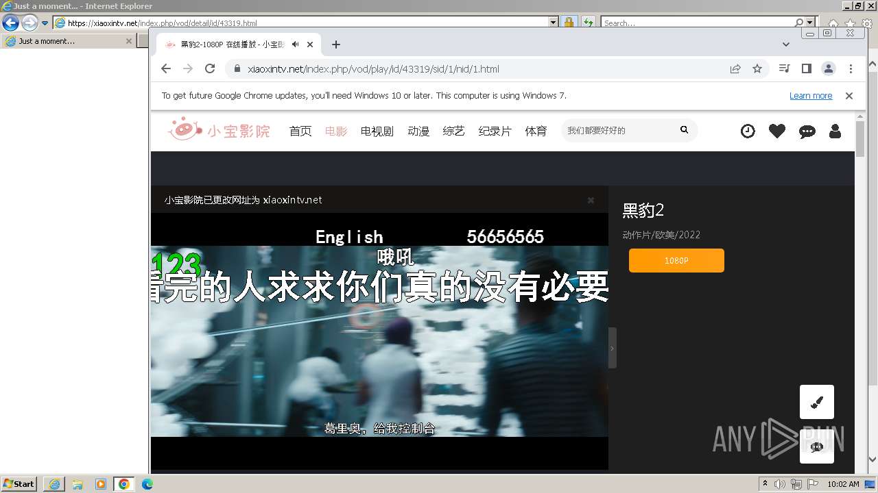Screen dimensions: 878x493
Task: Click the Chrome address bar URL
Action: tap(373, 68)
